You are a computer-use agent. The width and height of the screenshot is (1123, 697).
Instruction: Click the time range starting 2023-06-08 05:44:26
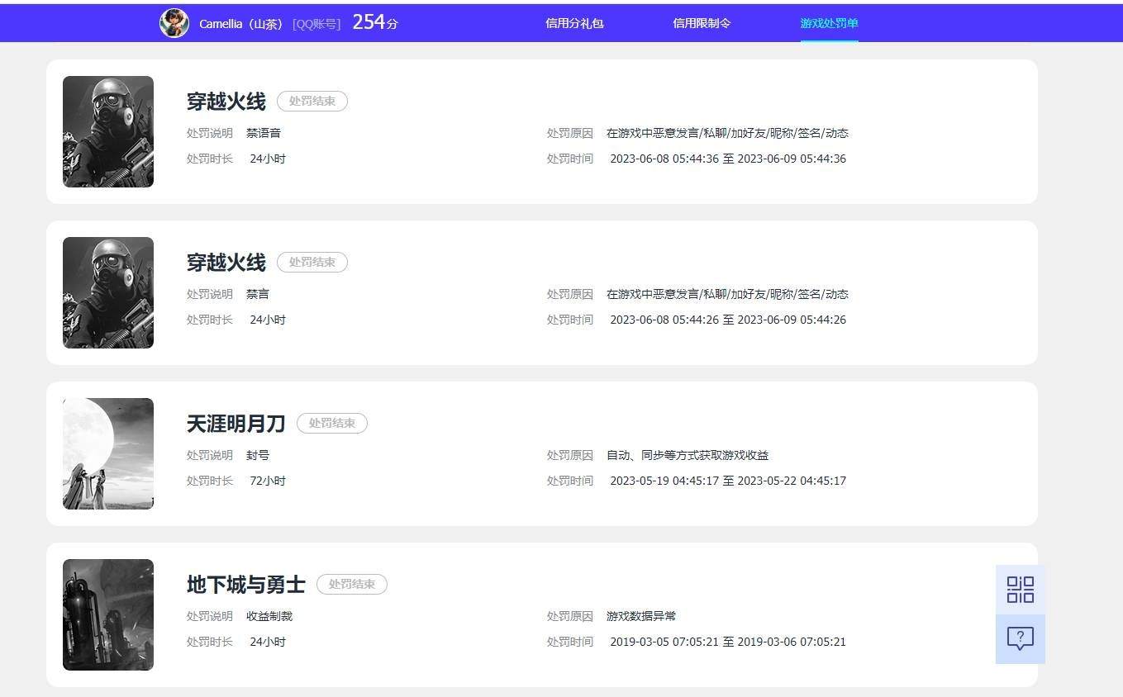click(x=728, y=320)
